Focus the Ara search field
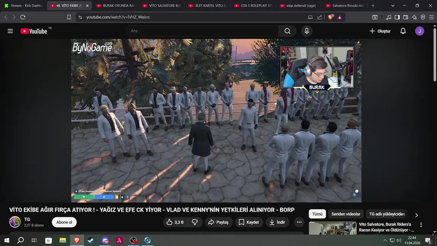 202,31
